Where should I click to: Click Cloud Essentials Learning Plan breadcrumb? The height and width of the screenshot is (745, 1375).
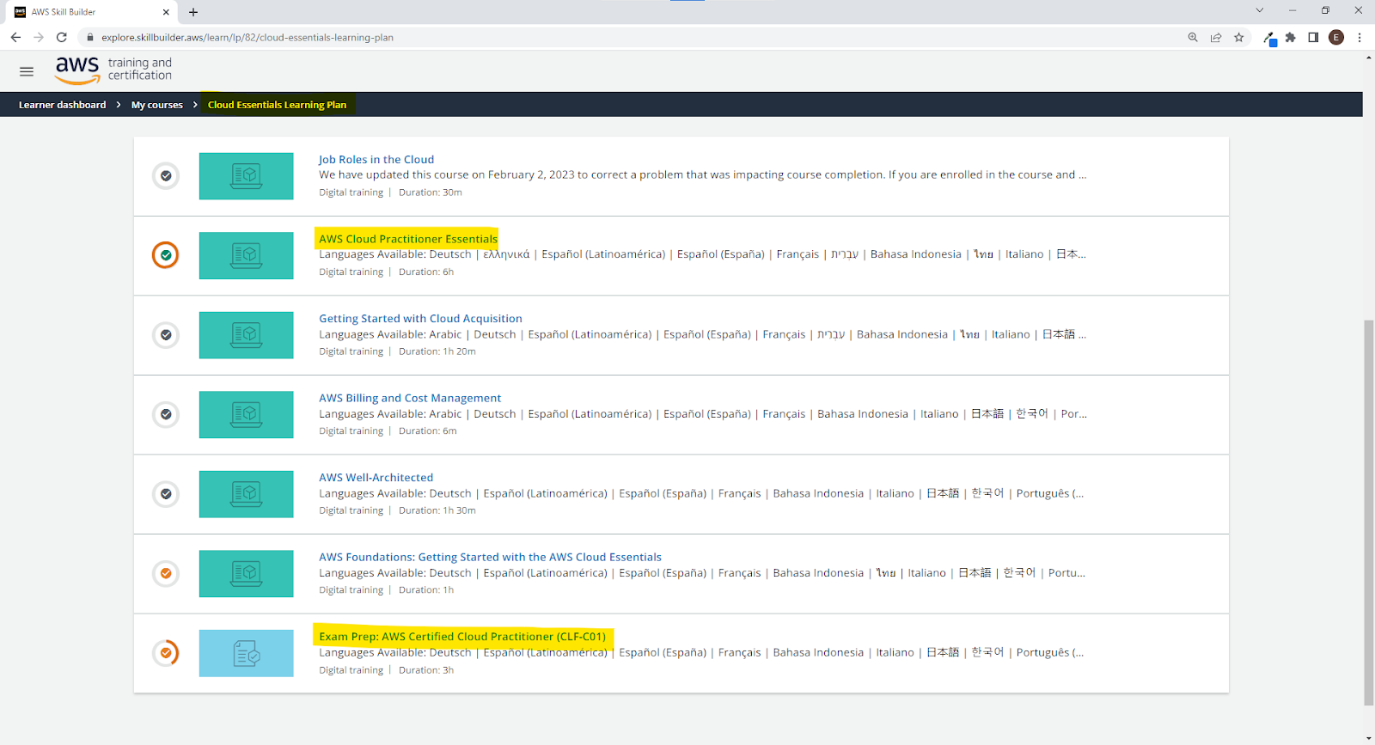coord(278,105)
